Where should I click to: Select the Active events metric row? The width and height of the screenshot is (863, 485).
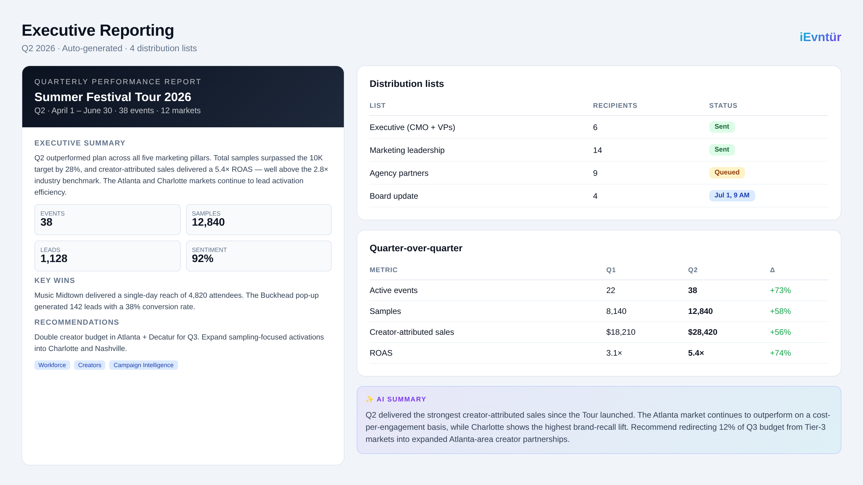point(599,290)
